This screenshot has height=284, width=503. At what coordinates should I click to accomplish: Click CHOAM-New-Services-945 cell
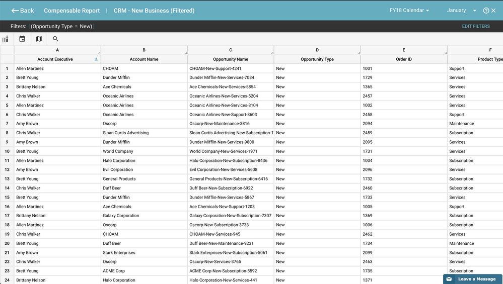(231, 234)
